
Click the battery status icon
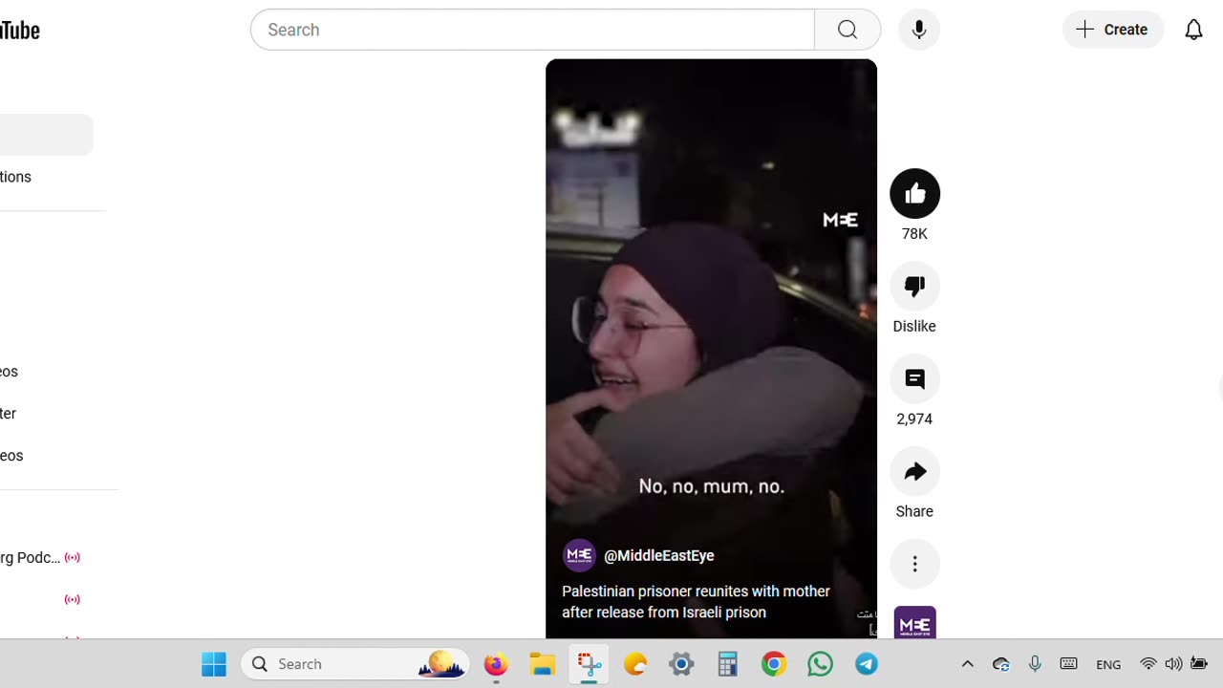pos(1199,664)
